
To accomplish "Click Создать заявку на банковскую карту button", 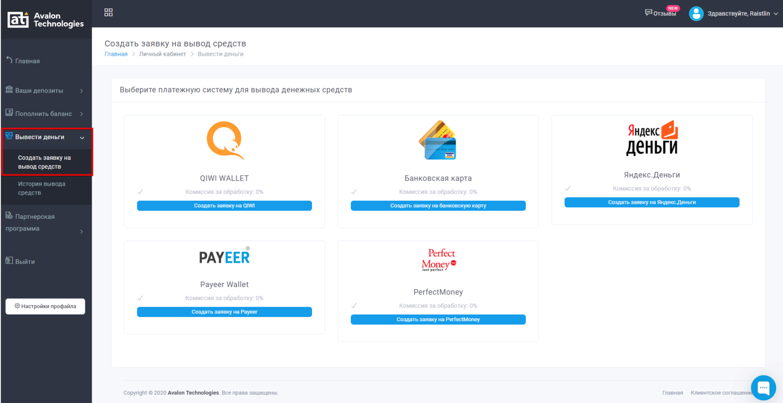I will pyautogui.click(x=438, y=206).
